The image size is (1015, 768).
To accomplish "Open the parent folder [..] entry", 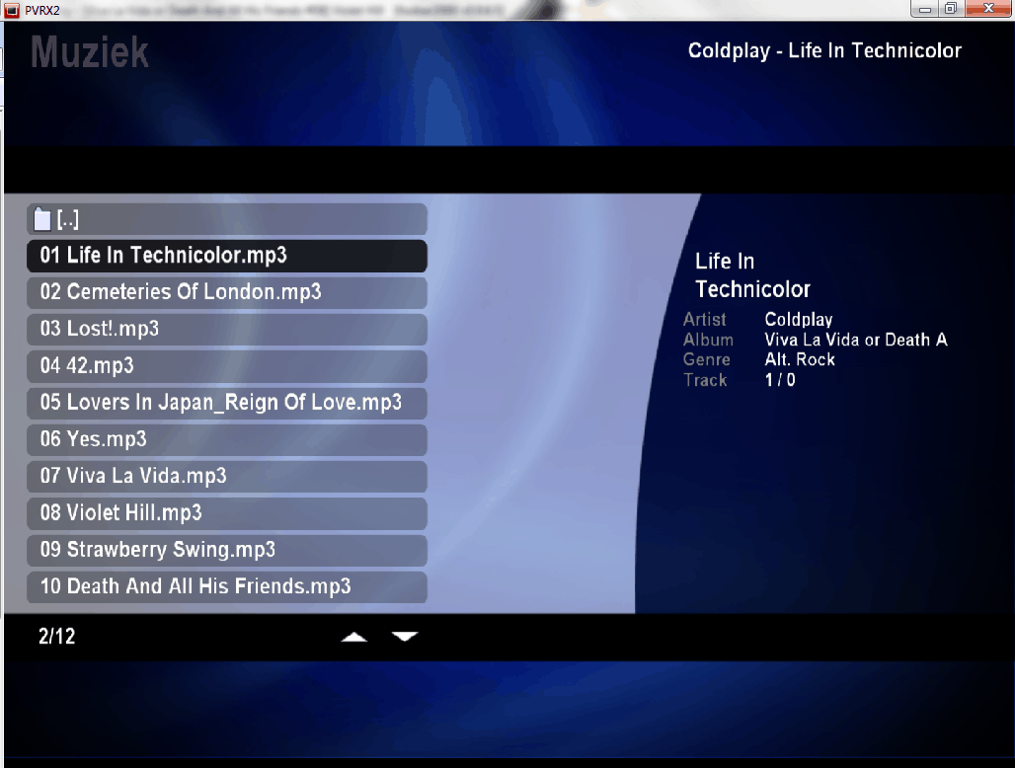I will (x=226, y=219).
